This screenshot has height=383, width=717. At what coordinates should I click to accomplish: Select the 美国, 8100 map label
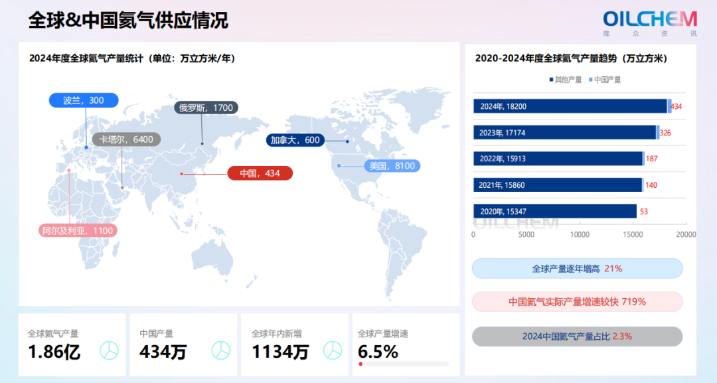[392, 165]
